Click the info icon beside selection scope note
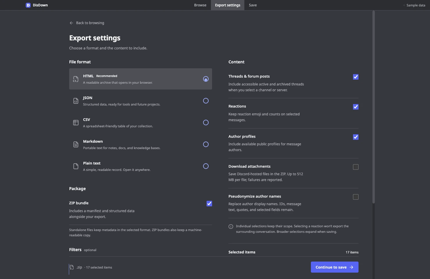Viewport: 430px width, 279px height. 231,227
